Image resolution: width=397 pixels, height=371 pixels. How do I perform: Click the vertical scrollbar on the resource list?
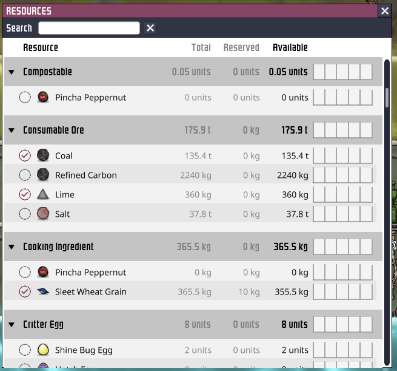387,97
